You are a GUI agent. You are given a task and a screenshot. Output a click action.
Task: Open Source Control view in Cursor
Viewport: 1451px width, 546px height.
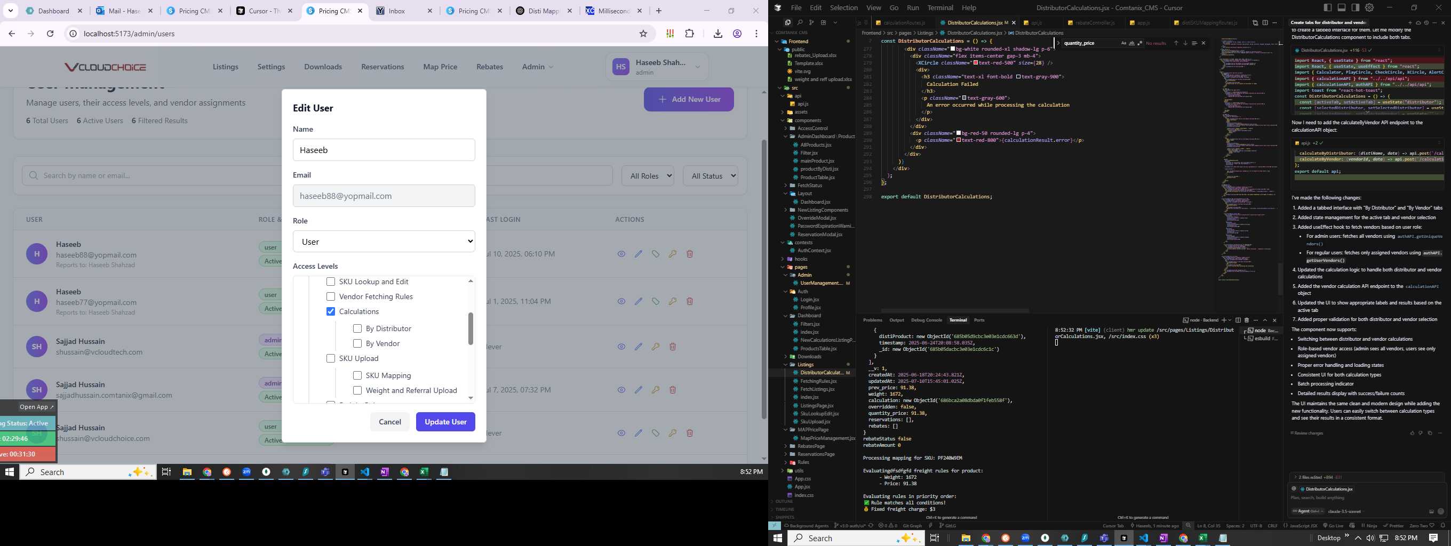pos(811,22)
